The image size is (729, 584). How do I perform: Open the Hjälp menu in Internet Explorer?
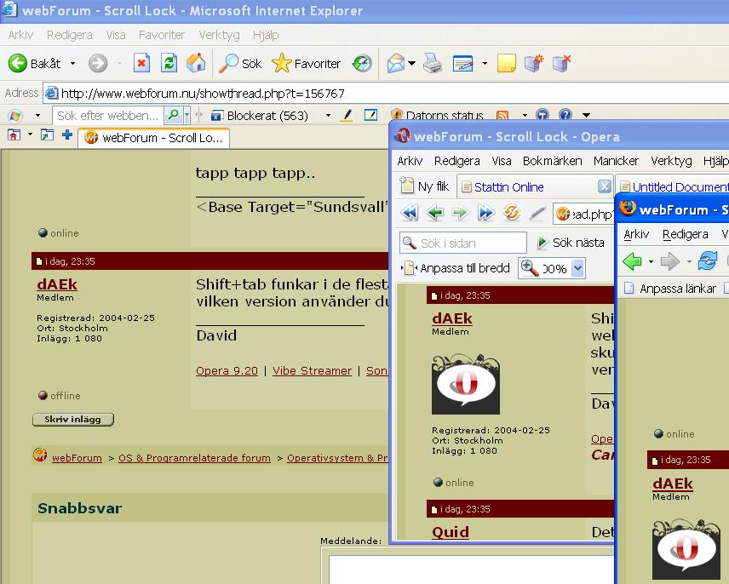click(266, 35)
